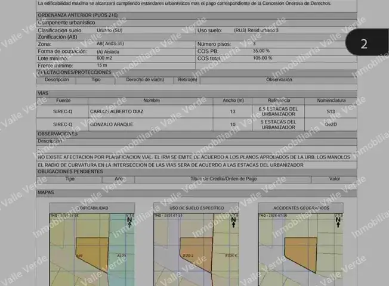Select 'SIREC-Q' in Carlos Alberto Diaz row
This screenshot has width=389, height=286.
tap(63, 111)
